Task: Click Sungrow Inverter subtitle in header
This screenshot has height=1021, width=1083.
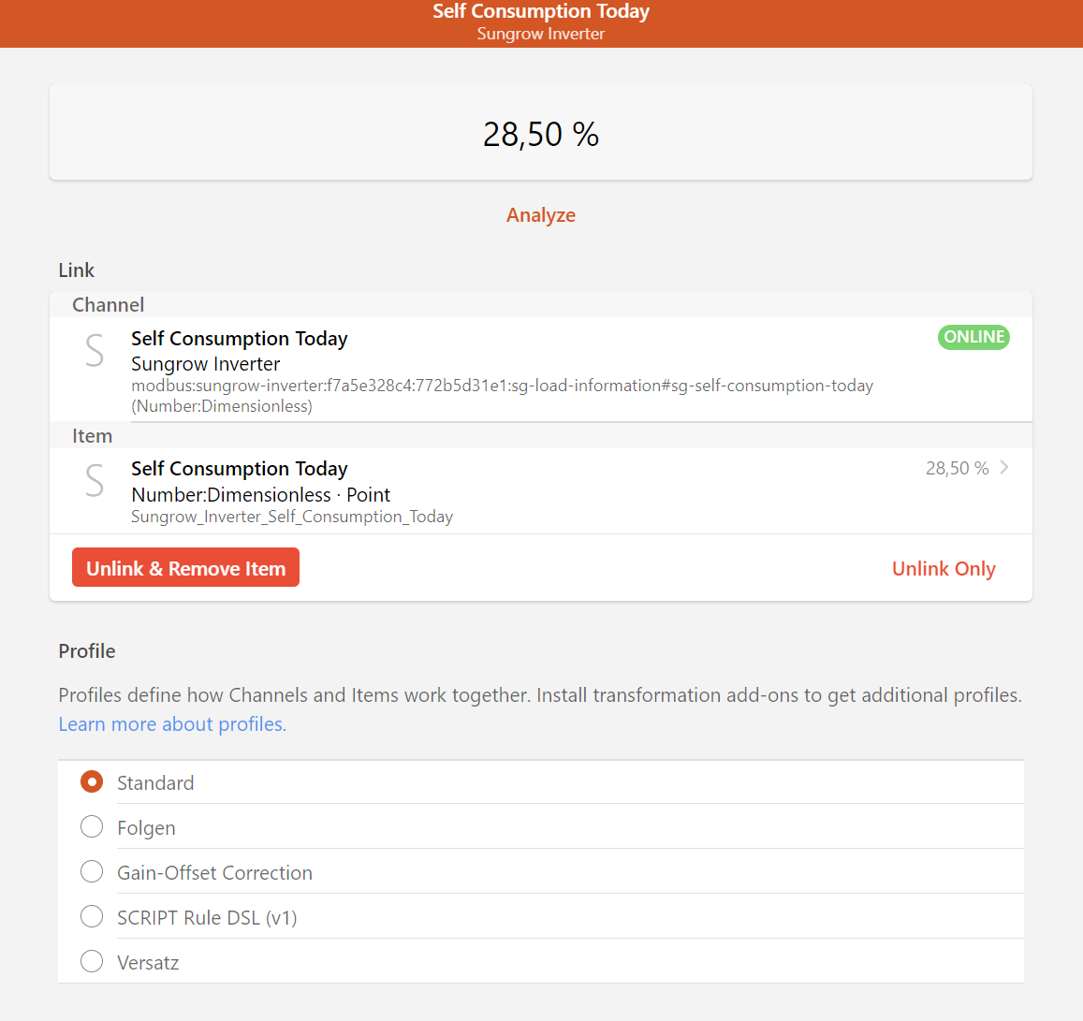Action: 541,34
